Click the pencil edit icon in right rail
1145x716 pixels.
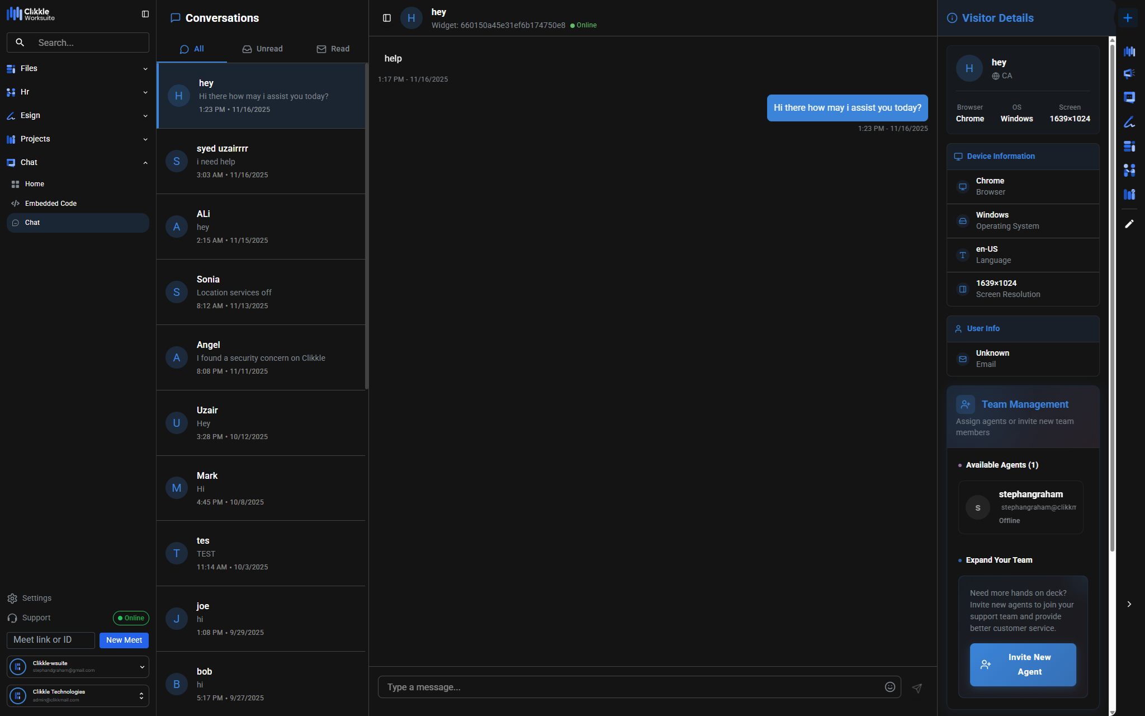point(1129,224)
